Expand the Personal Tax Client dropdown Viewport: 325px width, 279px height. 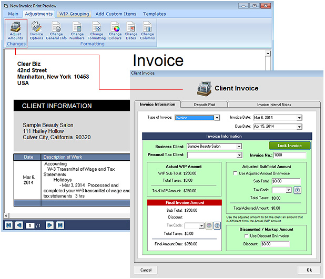click(239, 155)
